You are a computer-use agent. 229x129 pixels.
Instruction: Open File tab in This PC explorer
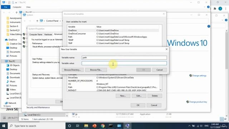pyautogui.click(x=6, y=7)
